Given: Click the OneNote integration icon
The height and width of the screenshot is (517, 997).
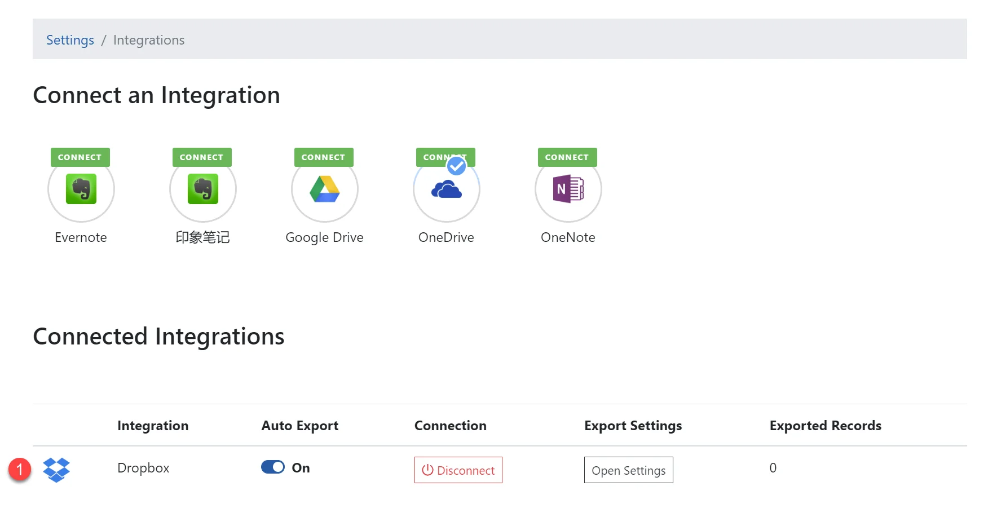Looking at the screenshot, I should pyautogui.click(x=568, y=189).
